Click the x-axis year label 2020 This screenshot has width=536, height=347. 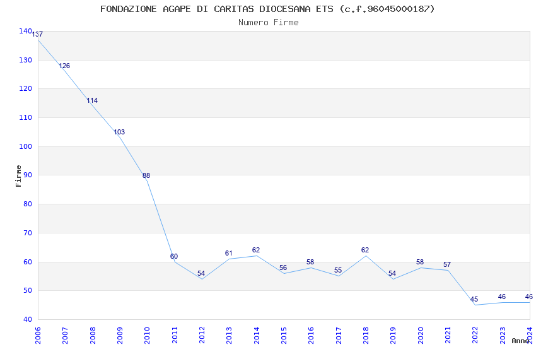coord(421,336)
